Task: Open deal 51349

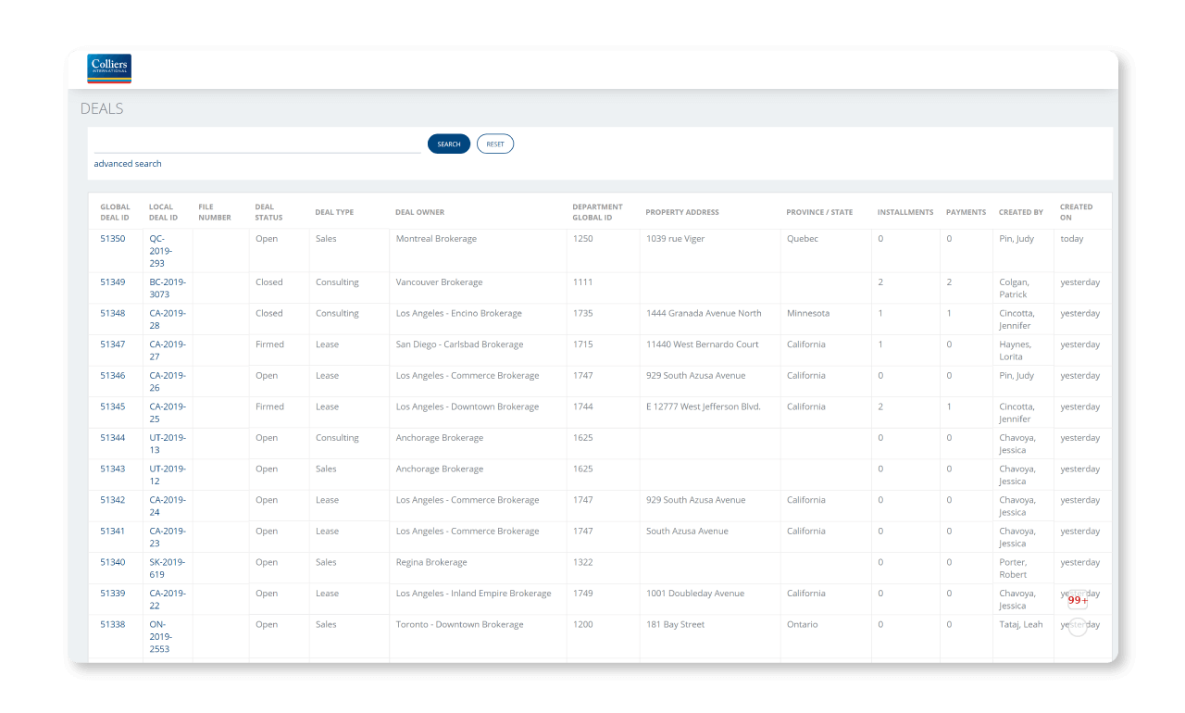Action: click(113, 281)
